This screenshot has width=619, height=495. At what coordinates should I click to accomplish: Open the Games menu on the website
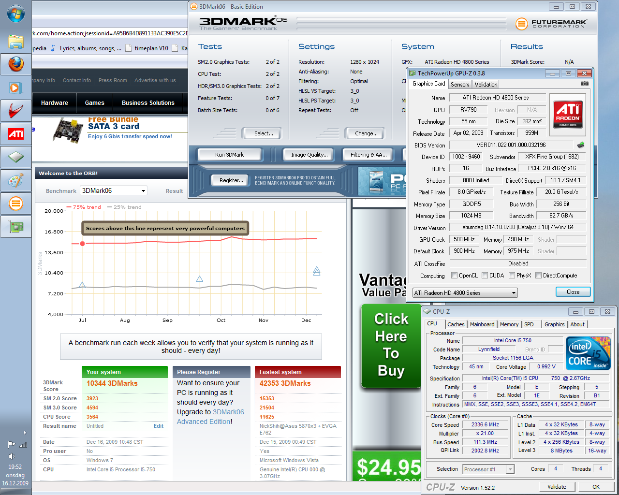click(94, 103)
